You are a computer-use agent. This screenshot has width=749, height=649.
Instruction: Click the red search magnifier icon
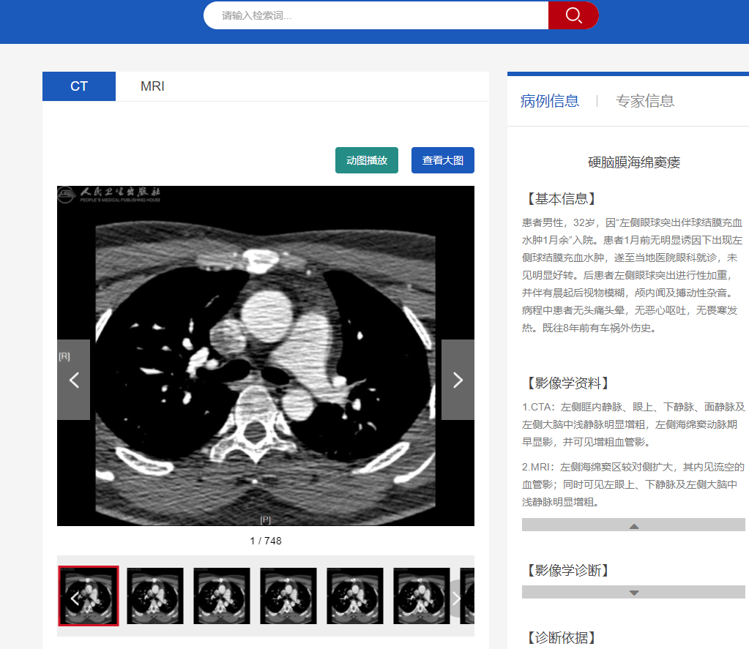click(573, 15)
